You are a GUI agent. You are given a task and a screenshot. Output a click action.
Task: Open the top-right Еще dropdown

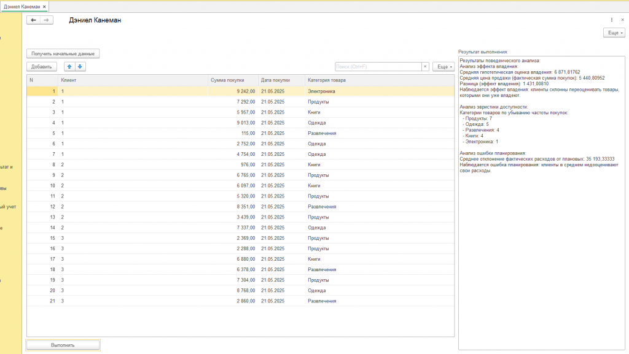point(614,33)
